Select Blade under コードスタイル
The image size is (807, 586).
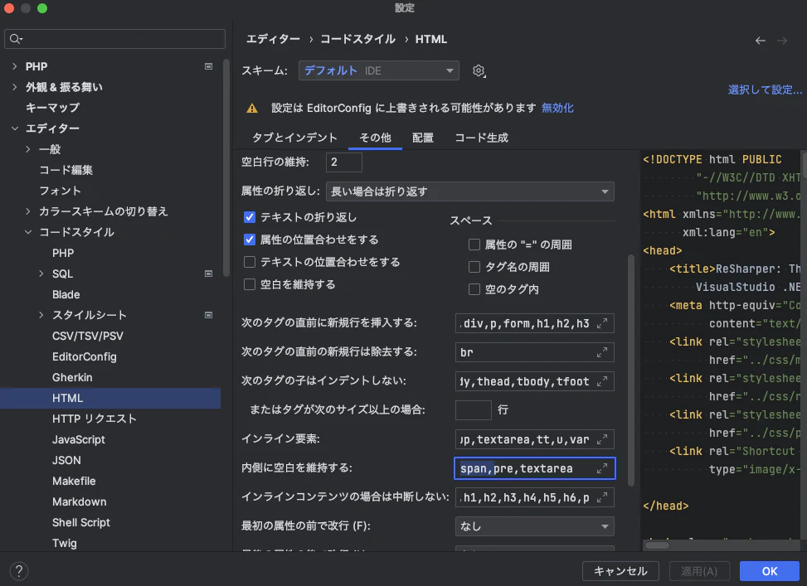coord(66,295)
